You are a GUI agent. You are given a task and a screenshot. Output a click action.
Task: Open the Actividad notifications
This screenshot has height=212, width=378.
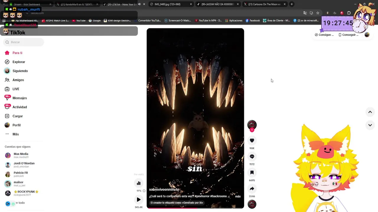click(16, 107)
